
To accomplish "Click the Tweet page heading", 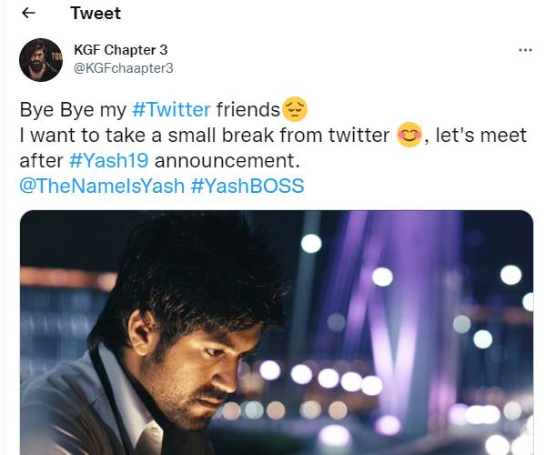I will (95, 14).
